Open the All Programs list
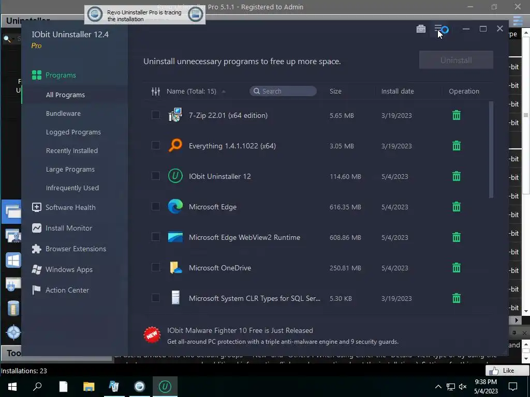 (x=65, y=95)
